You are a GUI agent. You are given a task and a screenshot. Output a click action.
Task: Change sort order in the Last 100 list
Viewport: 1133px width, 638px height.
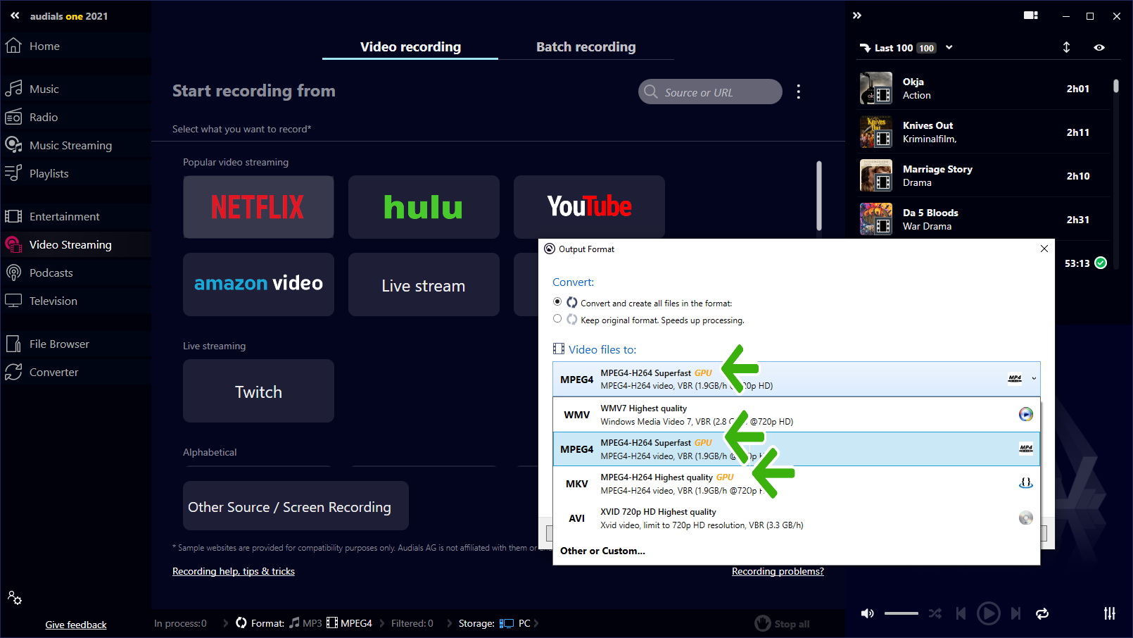[x=1066, y=47]
